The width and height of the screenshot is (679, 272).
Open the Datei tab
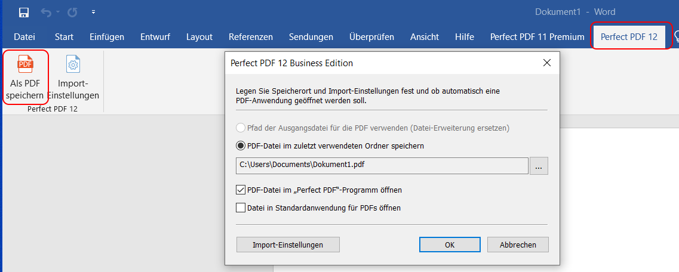coord(24,37)
